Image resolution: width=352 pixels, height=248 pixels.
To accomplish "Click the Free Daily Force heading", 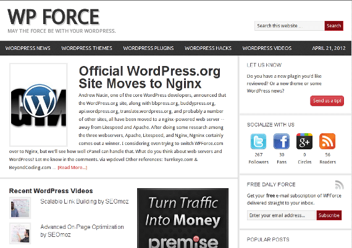I will coord(271,184).
